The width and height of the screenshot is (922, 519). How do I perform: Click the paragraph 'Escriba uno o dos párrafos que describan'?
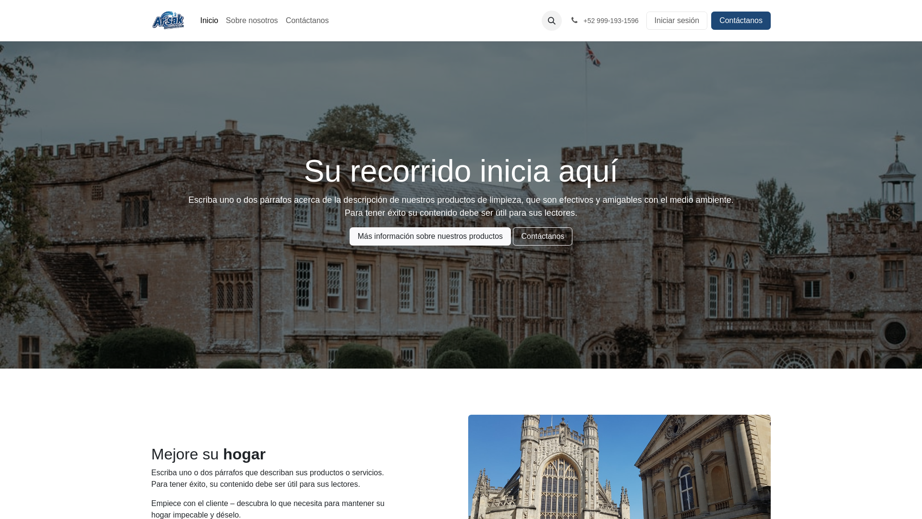pyautogui.click(x=267, y=479)
